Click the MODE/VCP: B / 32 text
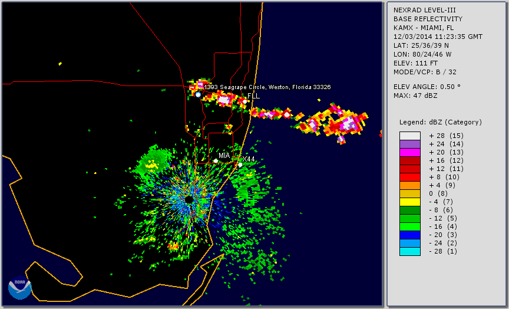Viewport: 509px width, 309px height. click(425, 72)
